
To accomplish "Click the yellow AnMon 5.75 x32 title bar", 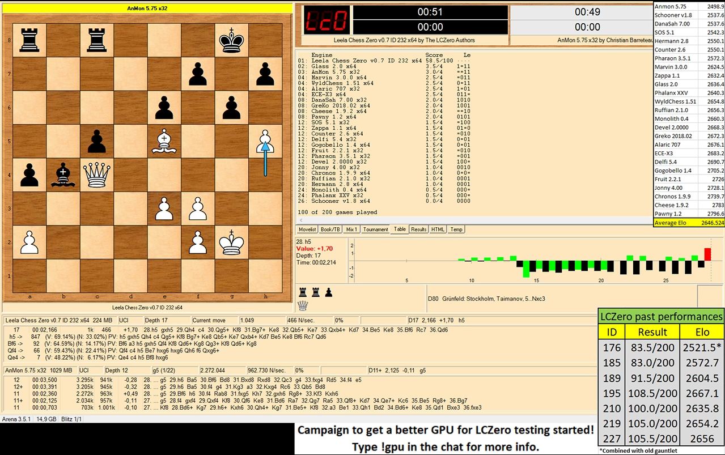I will pyautogui.click(x=149, y=8).
